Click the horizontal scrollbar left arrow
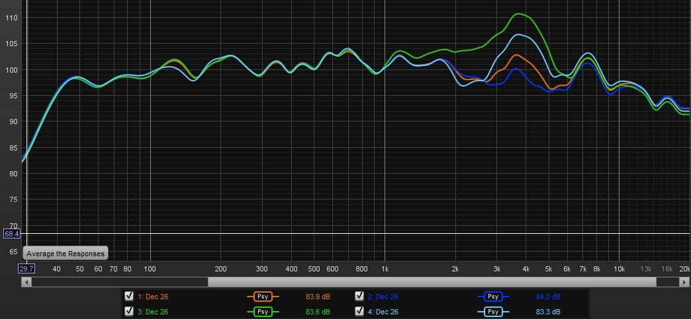This screenshot has width=691, height=319. [26, 281]
